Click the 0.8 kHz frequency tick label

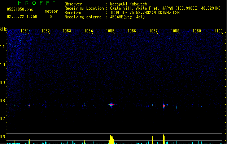3,101
